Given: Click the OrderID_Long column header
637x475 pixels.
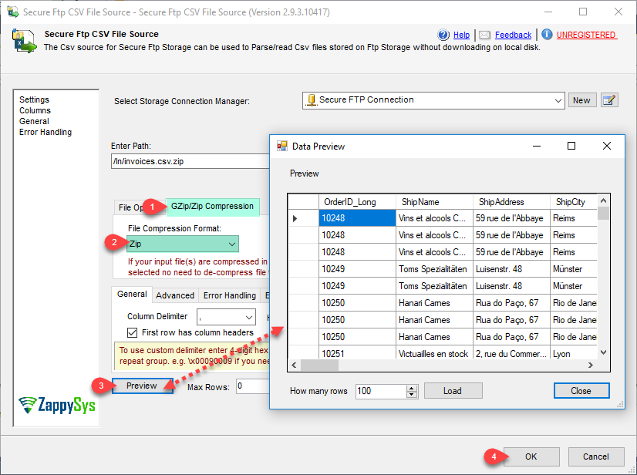Looking at the screenshot, I should [358, 202].
